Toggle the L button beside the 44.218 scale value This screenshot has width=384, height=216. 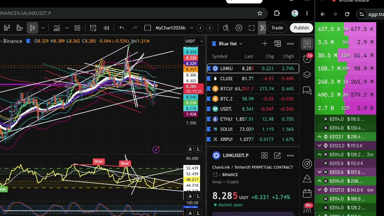(198, 196)
